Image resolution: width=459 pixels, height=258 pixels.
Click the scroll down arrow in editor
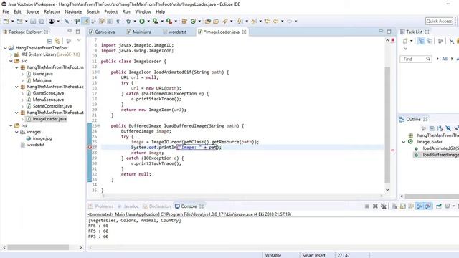pos(387,190)
